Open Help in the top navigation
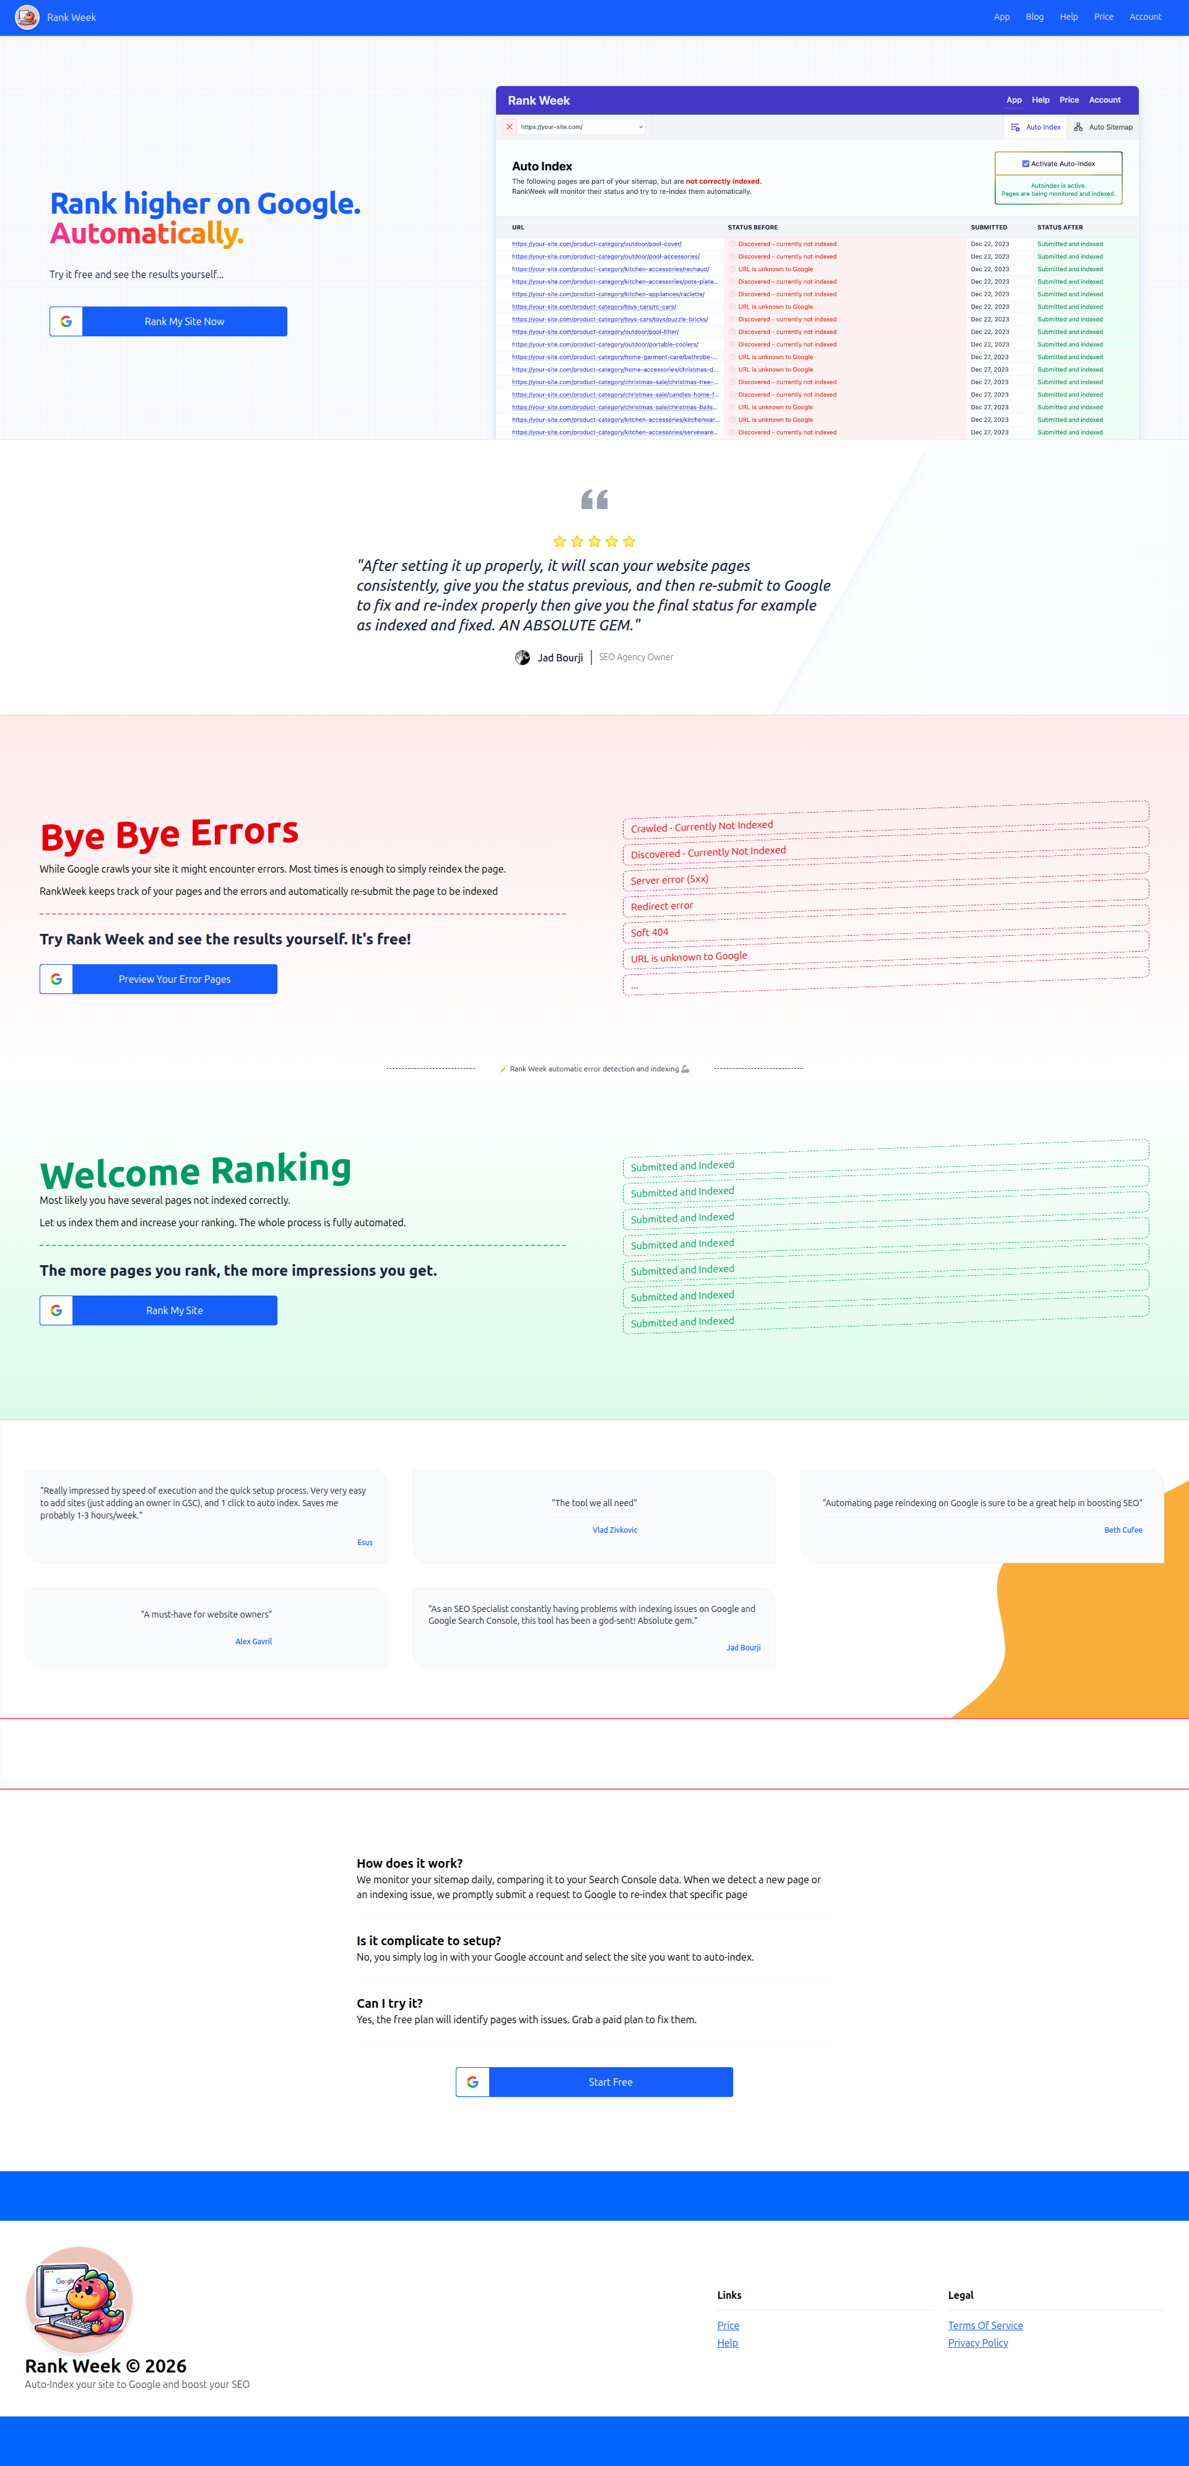 point(1068,17)
